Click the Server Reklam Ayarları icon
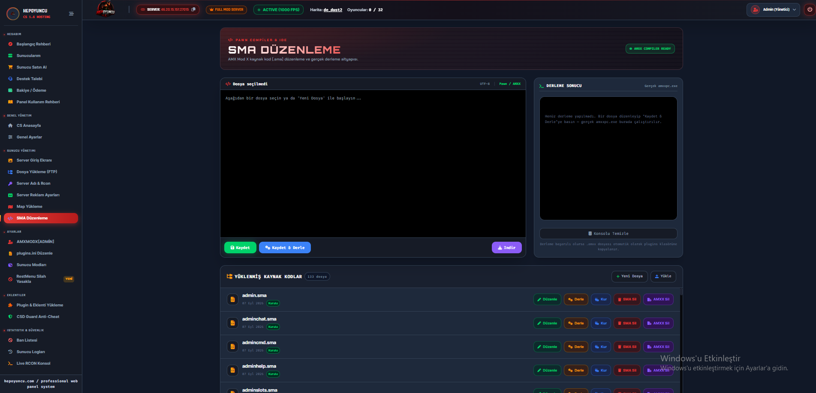This screenshot has height=393, width=816. (10, 195)
